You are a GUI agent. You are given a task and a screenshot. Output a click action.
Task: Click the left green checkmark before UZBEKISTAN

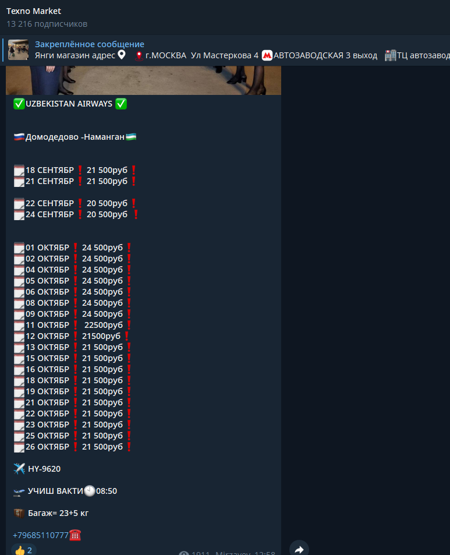click(x=19, y=104)
